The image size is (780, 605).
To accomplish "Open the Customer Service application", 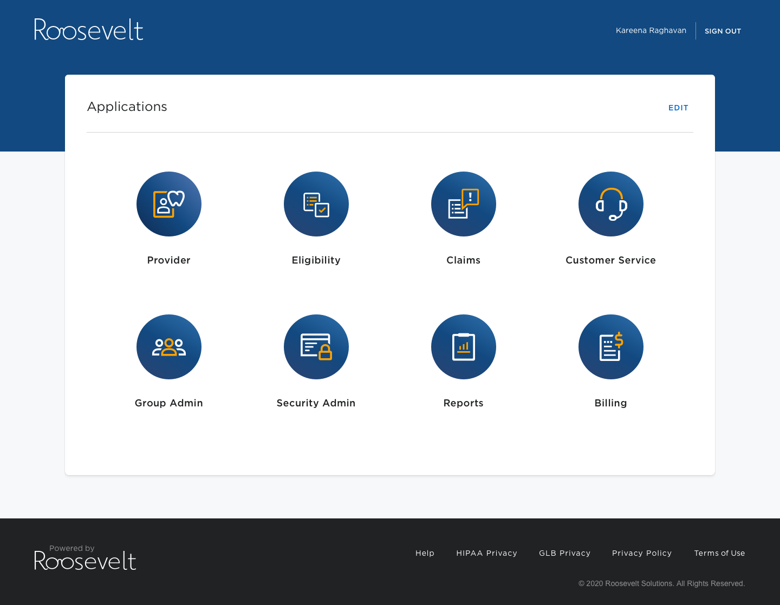I will (610, 204).
